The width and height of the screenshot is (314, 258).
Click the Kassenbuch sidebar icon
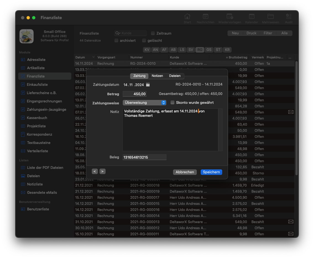click(23, 118)
